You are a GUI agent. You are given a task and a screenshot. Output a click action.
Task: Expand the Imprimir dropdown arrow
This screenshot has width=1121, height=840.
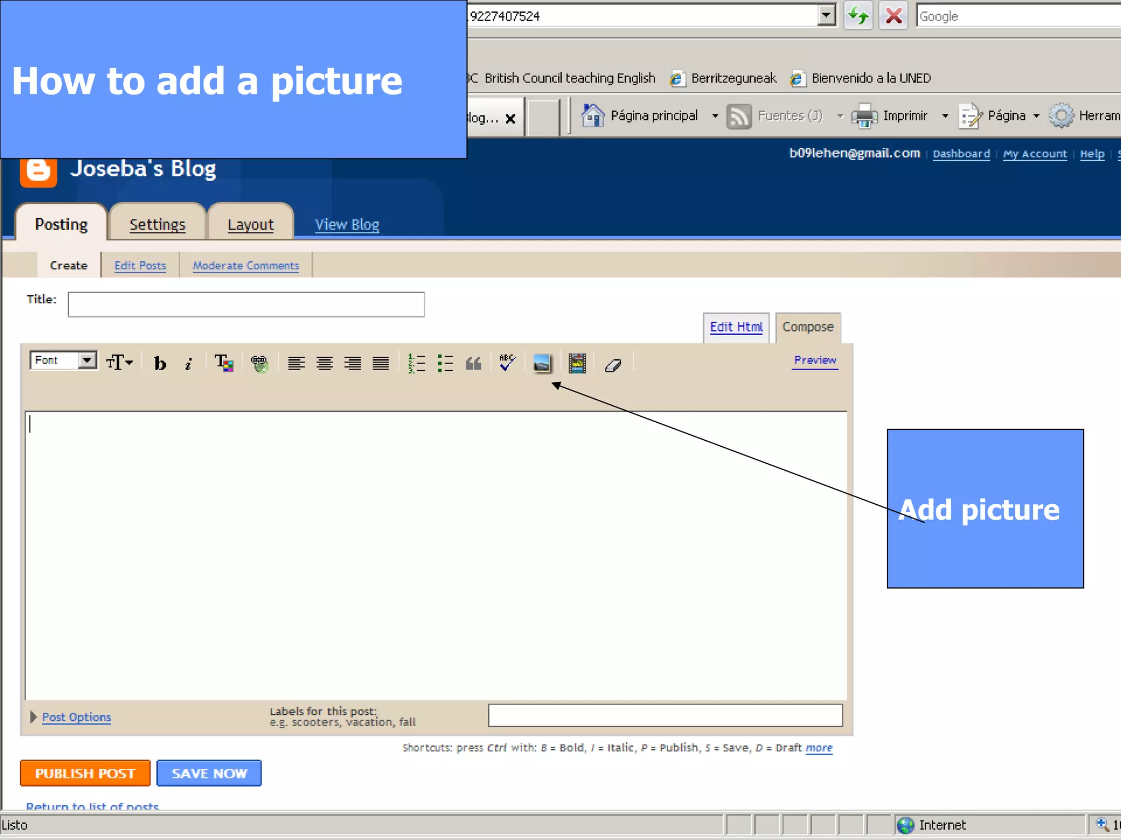pos(945,116)
